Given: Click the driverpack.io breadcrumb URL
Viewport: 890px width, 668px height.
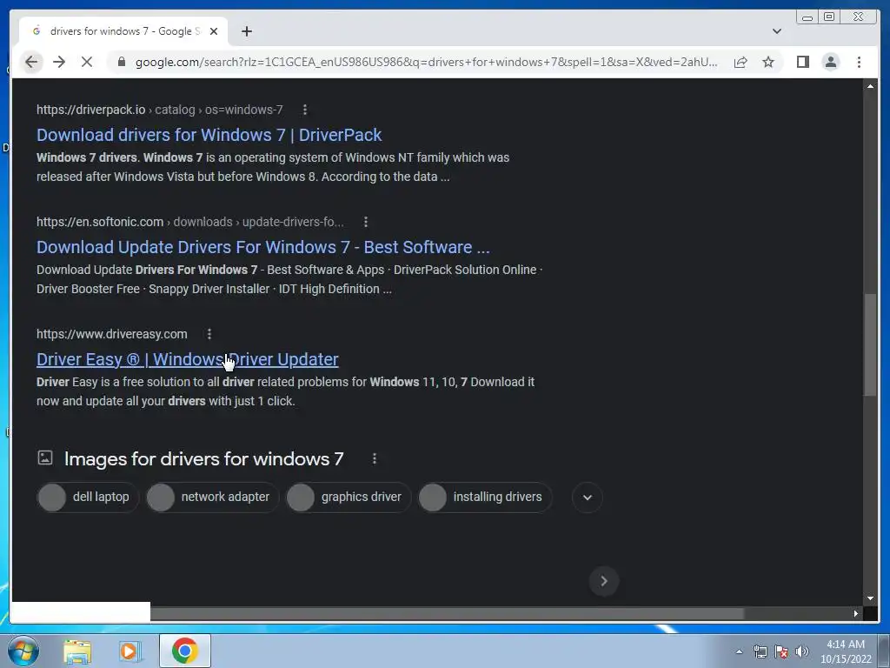Looking at the screenshot, I should click(160, 110).
